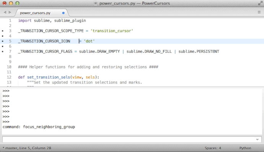Screen dimensions: 264x152
Task: Click the 'view' parameter on line 12
Action: click(77, 77)
